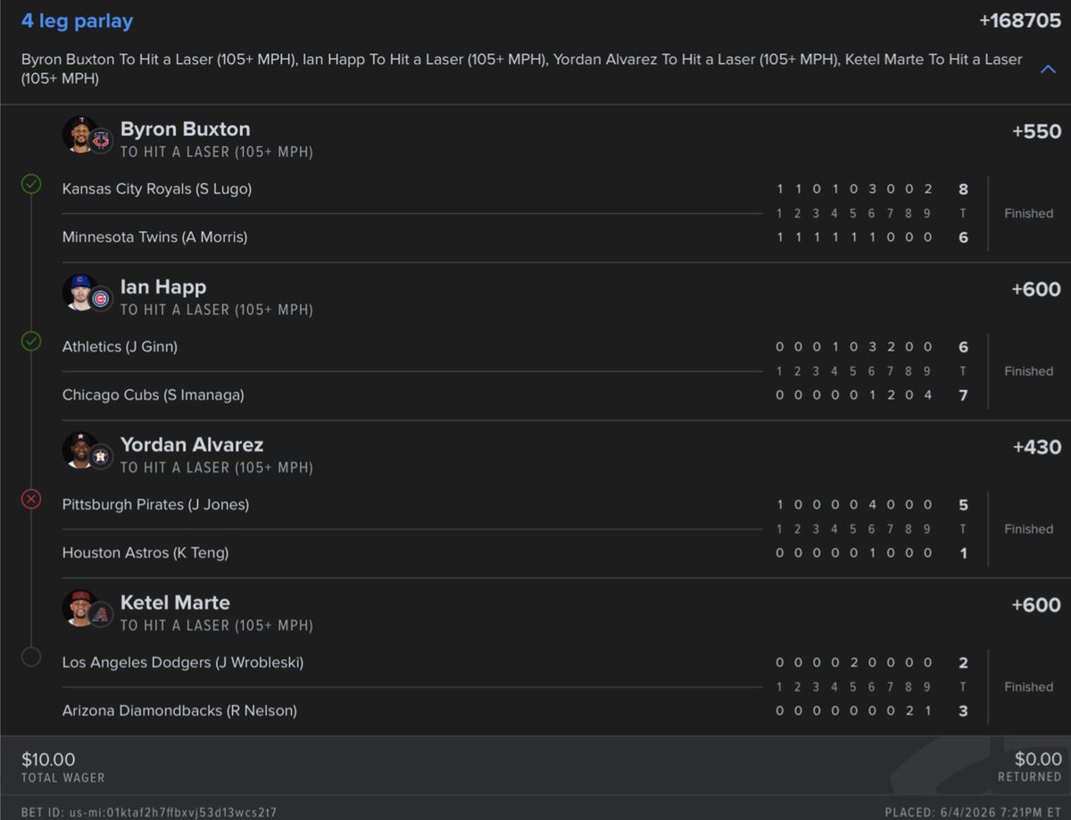Click the Cubs final total of 7
Image resolution: width=1071 pixels, height=820 pixels.
963,395
